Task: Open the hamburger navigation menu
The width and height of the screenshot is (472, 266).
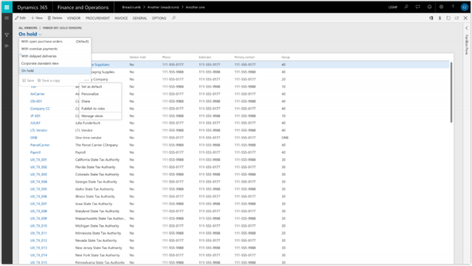Action: pos(7,18)
